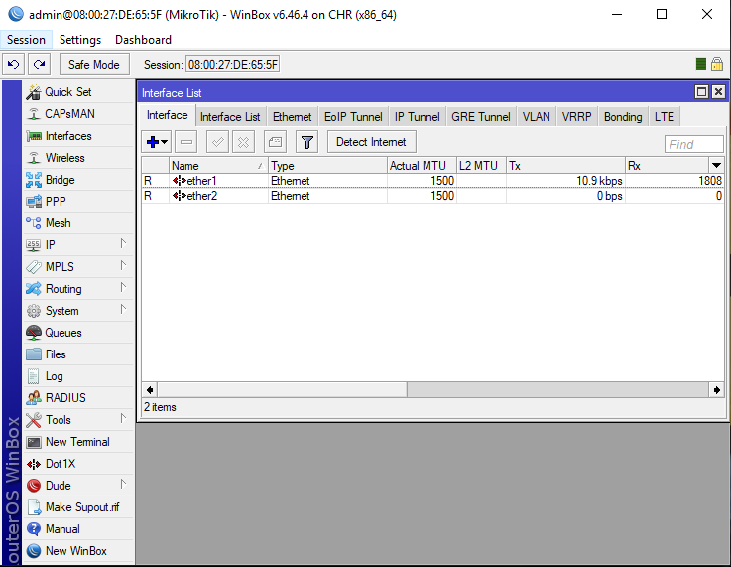
Task: Open the Settings menu
Action: (x=80, y=40)
